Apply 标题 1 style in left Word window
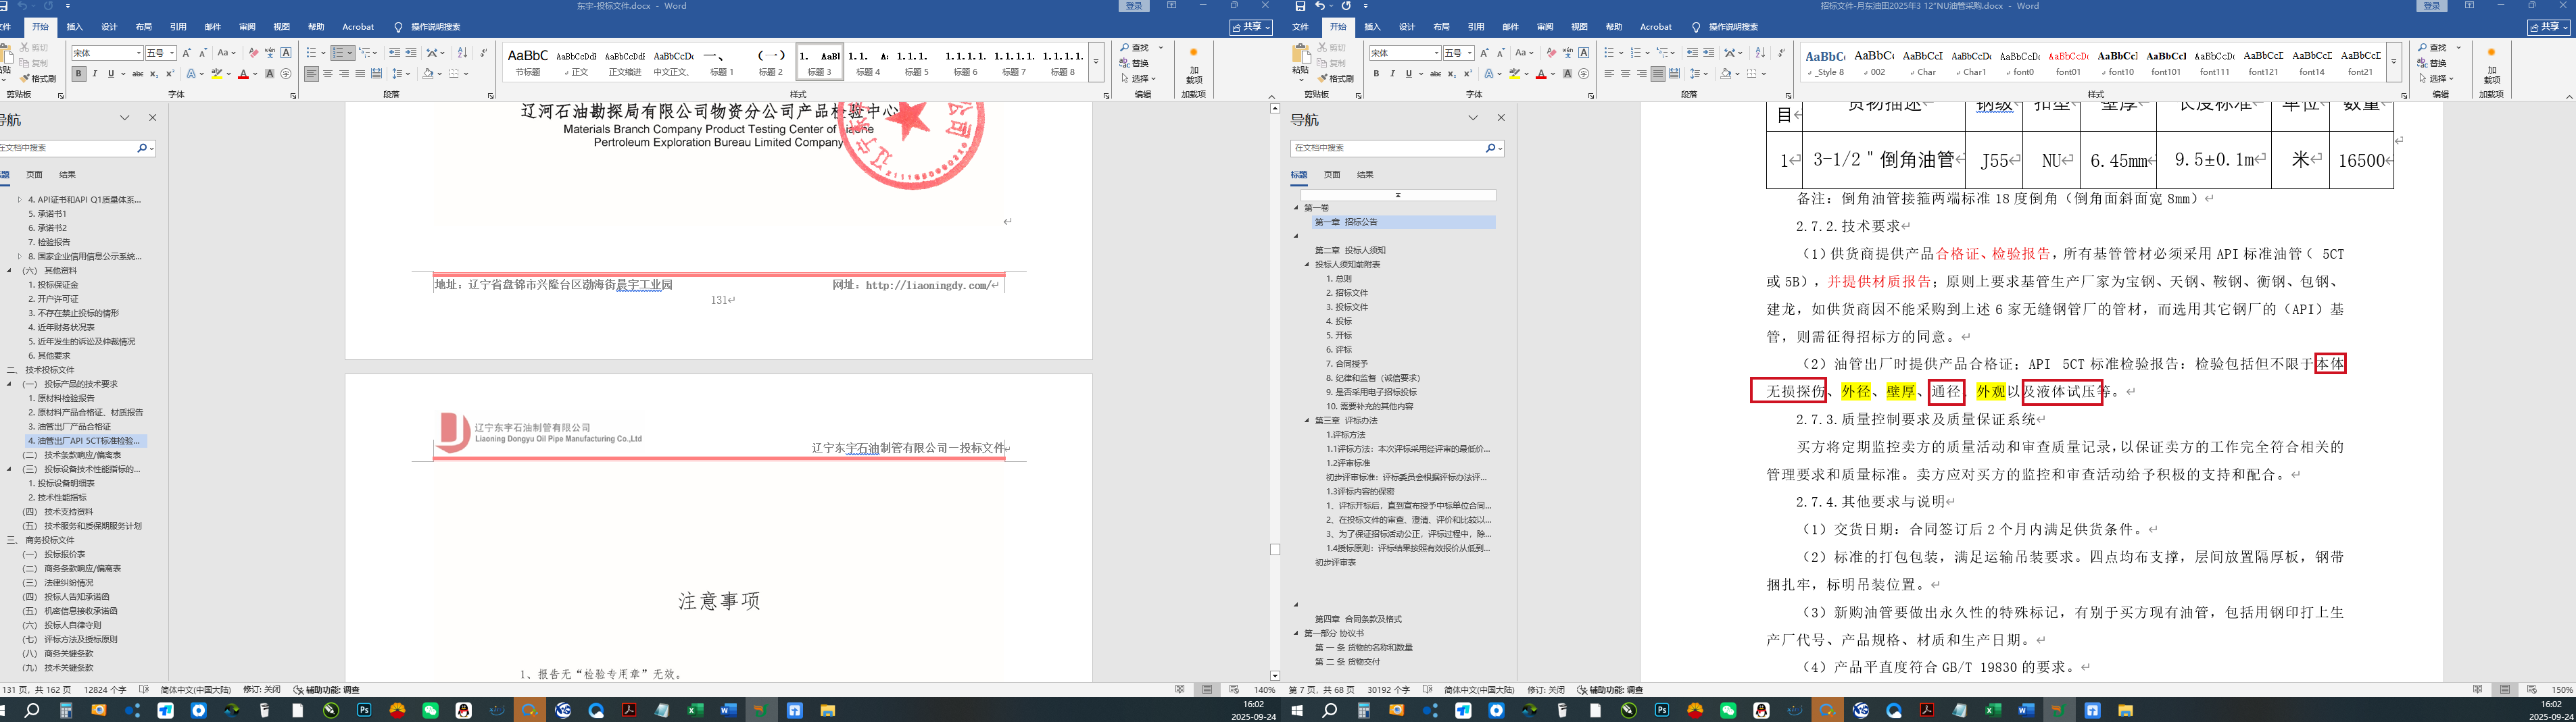The height and width of the screenshot is (722, 2576). click(721, 62)
